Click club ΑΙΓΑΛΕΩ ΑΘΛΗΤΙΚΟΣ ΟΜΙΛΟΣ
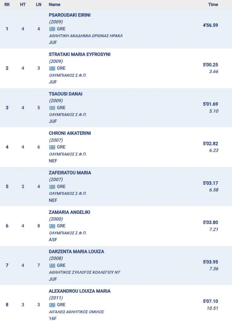The image size is (232, 323). (76, 312)
